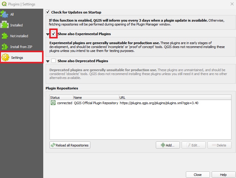The image size is (236, 178).
Task: Click the Delete repository button
Action: tap(219, 145)
